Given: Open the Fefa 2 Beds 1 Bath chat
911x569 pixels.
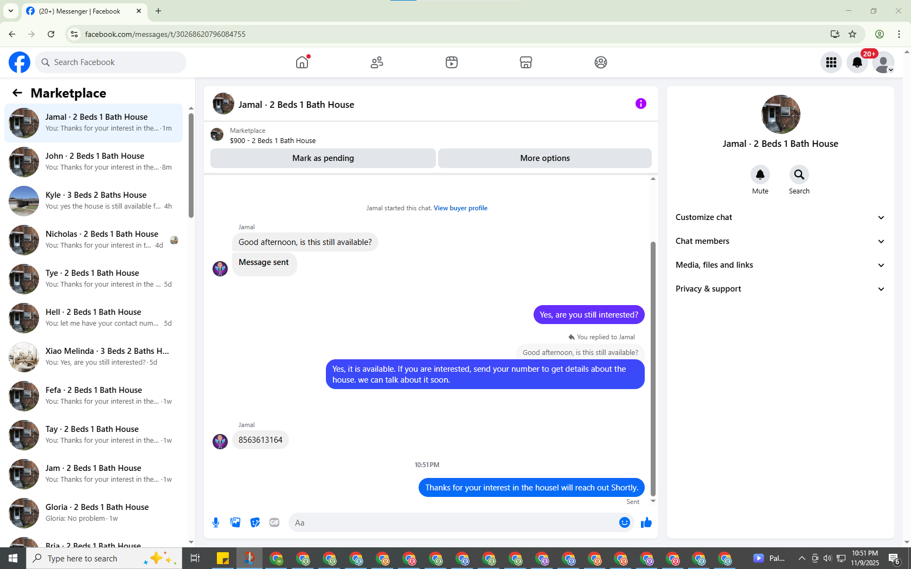Looking at the screenshot, I should point(93,396).
